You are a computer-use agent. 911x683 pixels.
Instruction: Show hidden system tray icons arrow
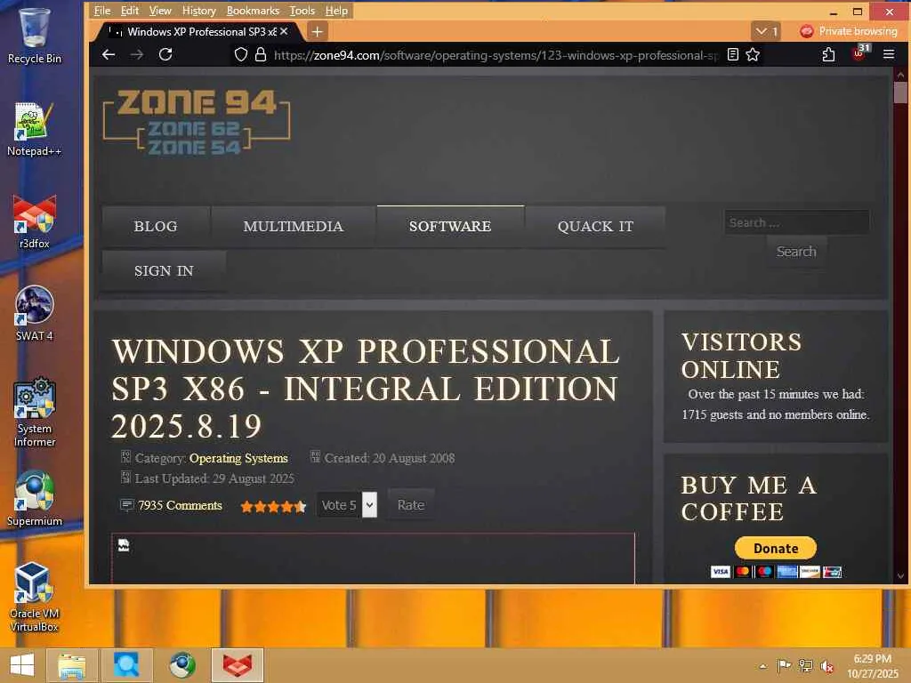pyautogui.click(x=762, y=666)
